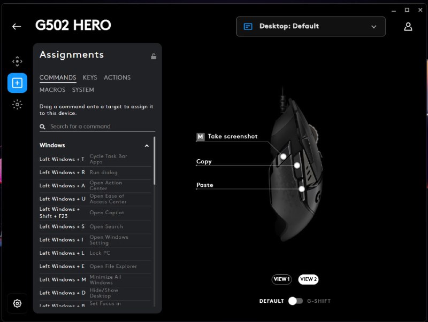Image resolution: width=428 pixels, height=322 pixels.
Task: Switch to the KEYS tab
Action: tap(90, 77)
